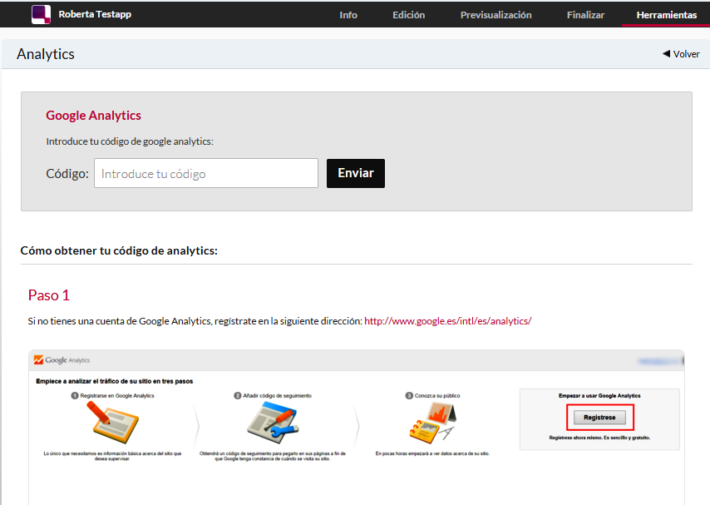
Task: Click the charts Conozca su público icon
Action: (x=432, y=423)
